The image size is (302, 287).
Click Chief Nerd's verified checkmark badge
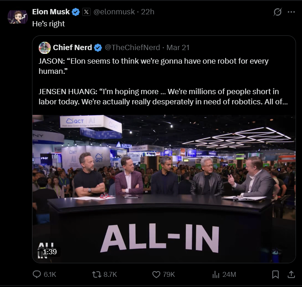pos(98,47)
